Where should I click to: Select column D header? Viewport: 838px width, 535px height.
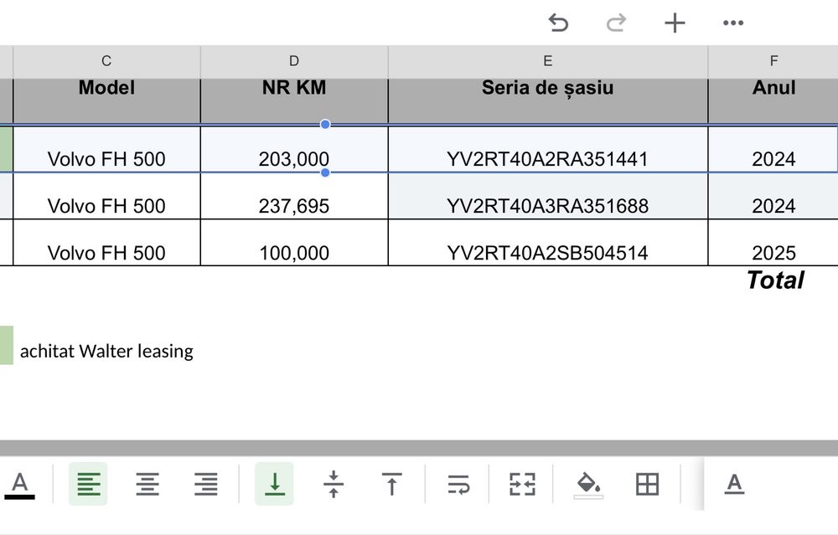[294, 61]
